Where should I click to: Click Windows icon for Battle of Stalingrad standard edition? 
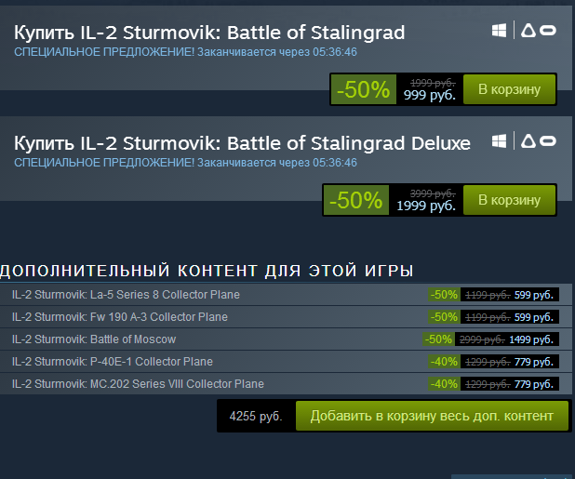(x=499, y=32)
